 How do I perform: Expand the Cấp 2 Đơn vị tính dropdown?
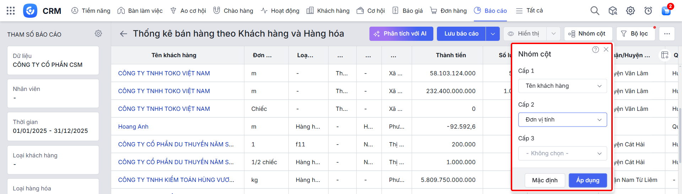562,120
